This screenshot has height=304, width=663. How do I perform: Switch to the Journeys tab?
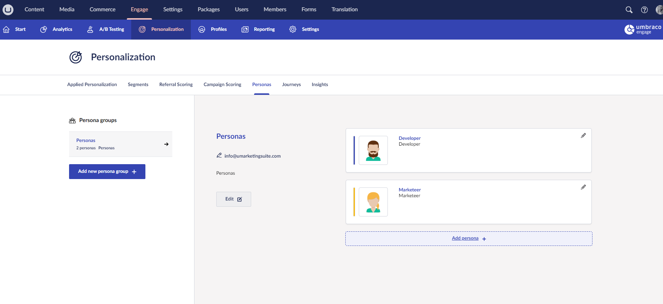coord(291,85)
